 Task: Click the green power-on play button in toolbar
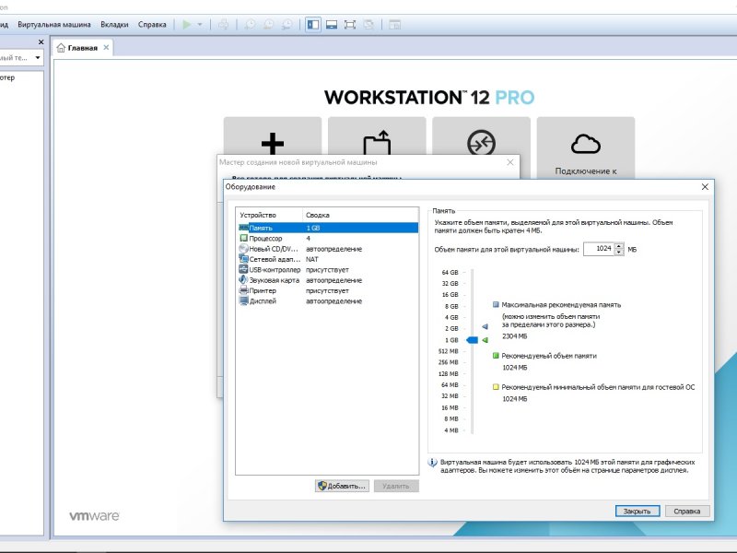coord(187,25)
